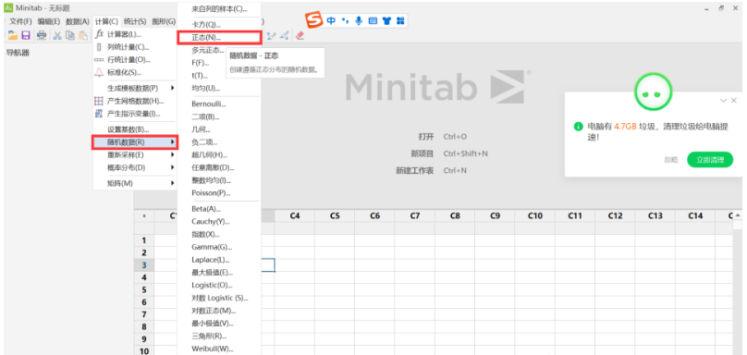Choose 多元正态 distribution
Viewport: 747px width, 355px height.
tap(208, 50)
